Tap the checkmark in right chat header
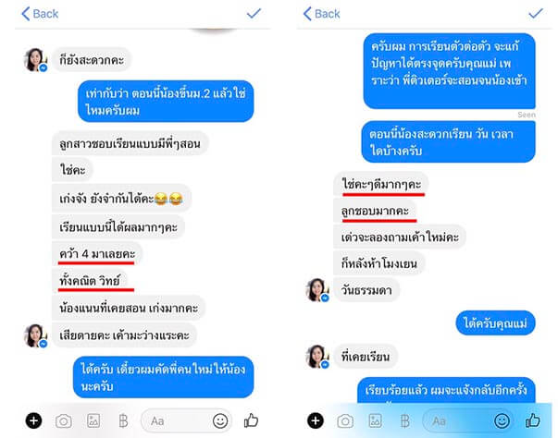Screen dimensions: 558x438 coord(536,14)
